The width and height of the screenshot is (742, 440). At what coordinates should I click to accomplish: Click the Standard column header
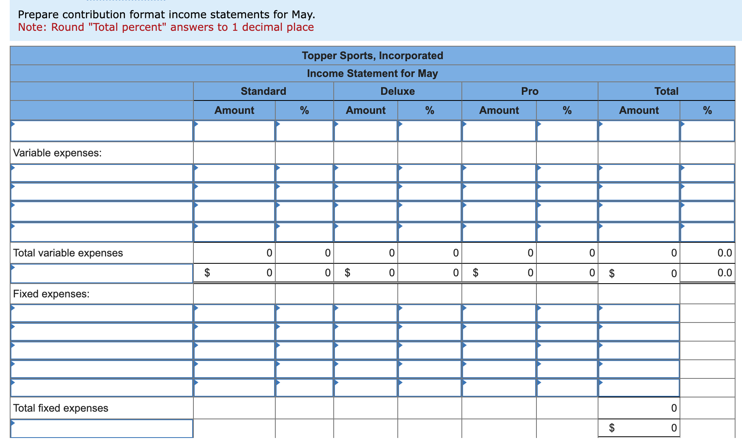click(264, 91)
